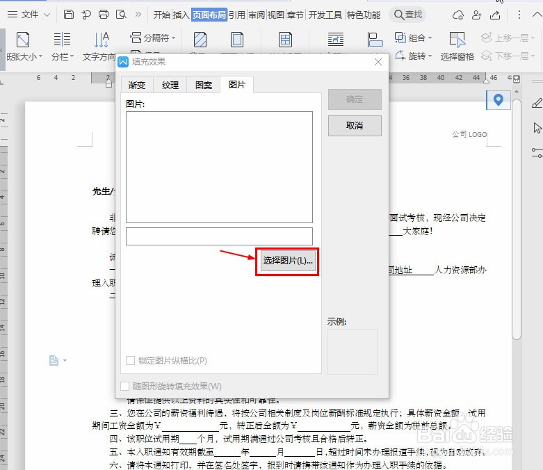This screenshot has width=543, height=470.
Task: Click the vertical scrollbar thumb
Action: [x=517, y=219]
